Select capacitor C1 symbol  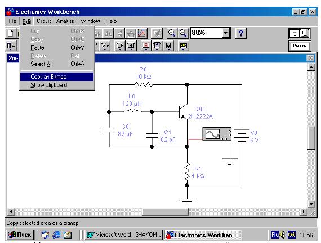(x=152, y=136)
